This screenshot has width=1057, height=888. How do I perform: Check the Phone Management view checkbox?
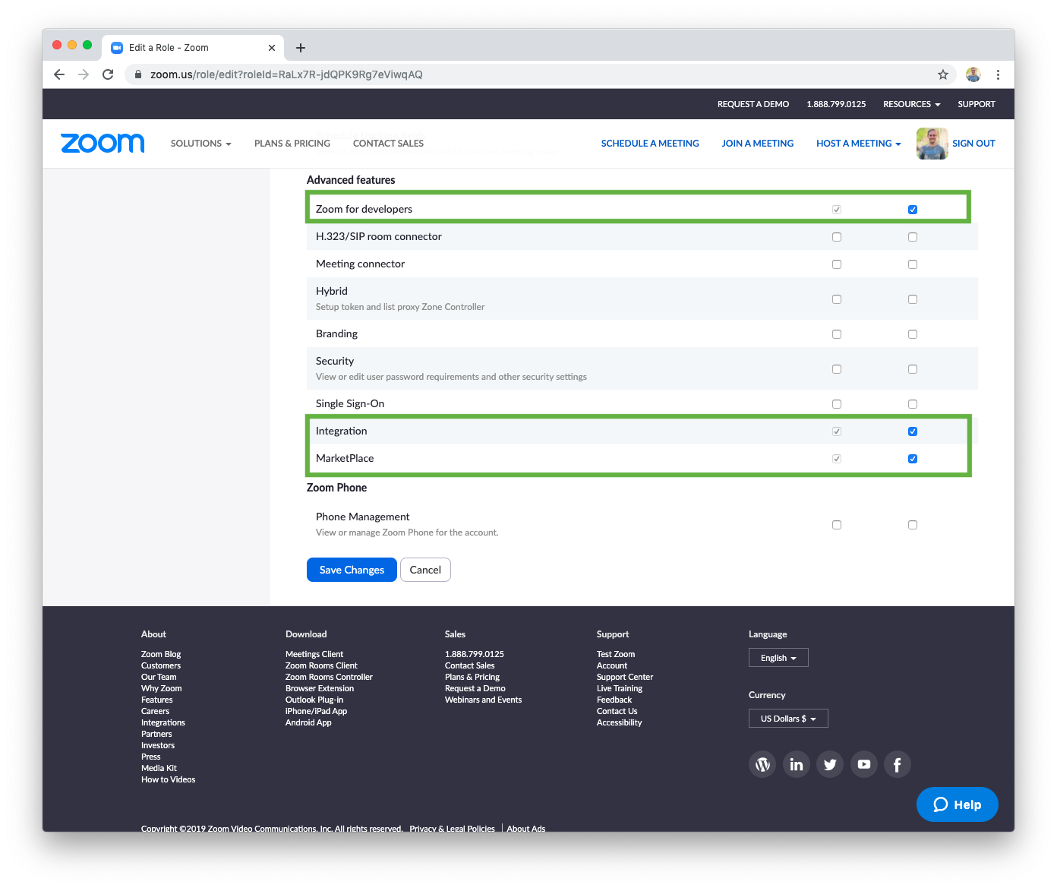[837, 525]
